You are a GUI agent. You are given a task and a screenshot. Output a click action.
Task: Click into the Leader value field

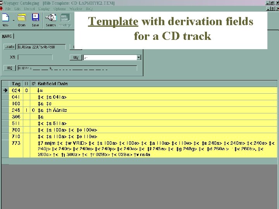point(41,47)
